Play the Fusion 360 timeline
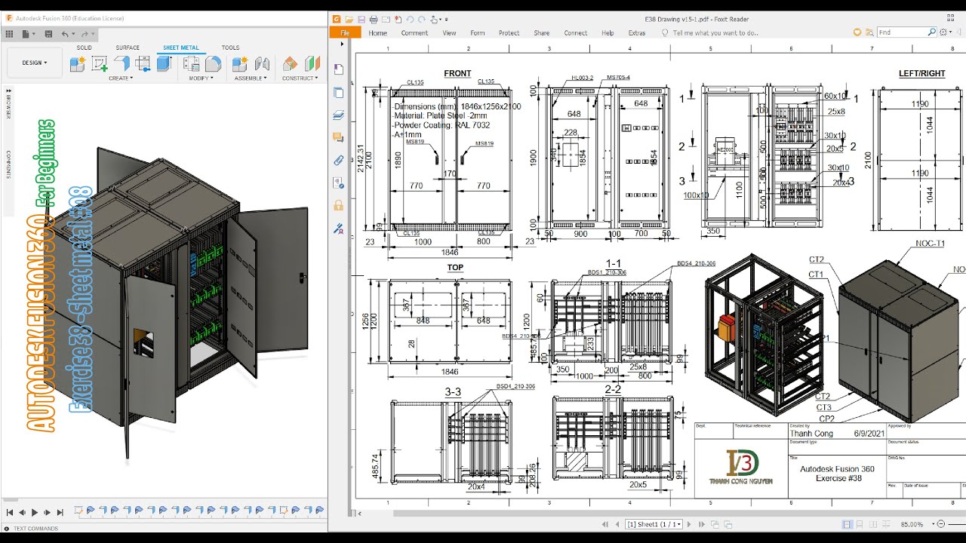The height and width of the screenshot is (543, 966). [x=35, y=513]
